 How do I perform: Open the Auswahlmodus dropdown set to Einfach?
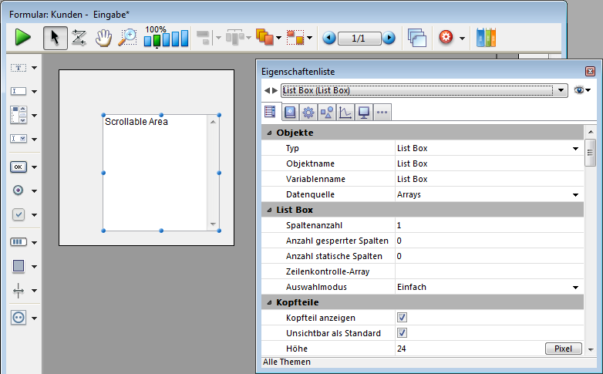(x=575, y=288)
